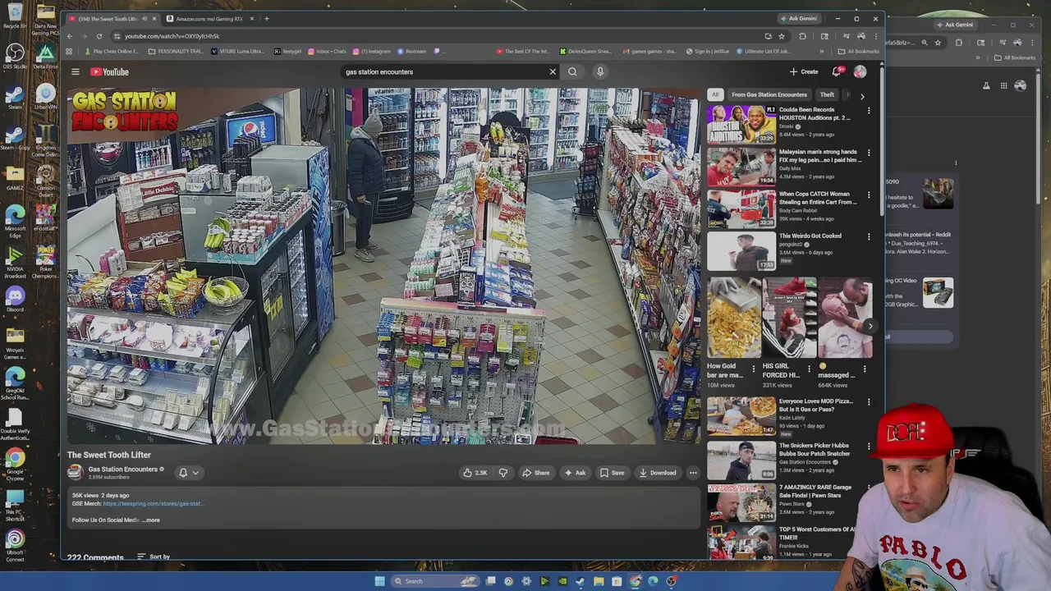Clear the search box with the X icon

553,72
